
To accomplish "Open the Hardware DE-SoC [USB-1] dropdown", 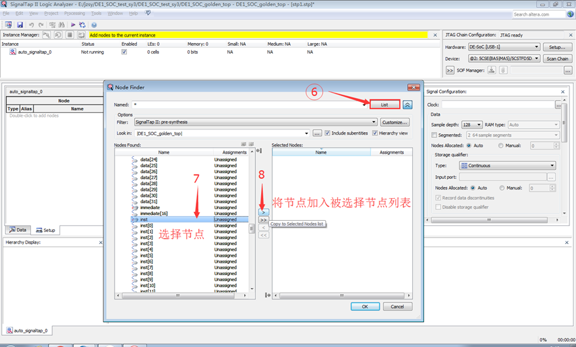I will point(504,46).
